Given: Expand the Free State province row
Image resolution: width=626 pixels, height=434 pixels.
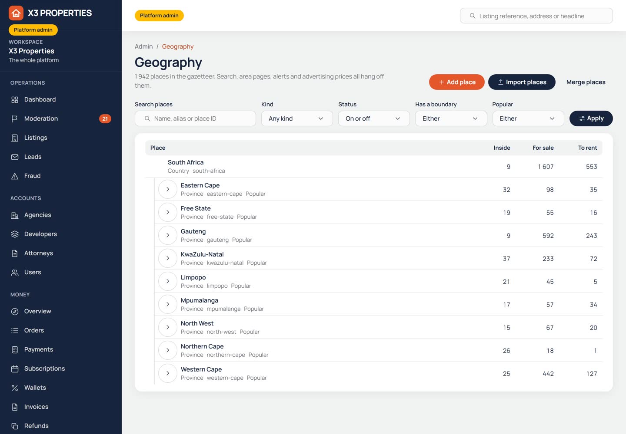Looking at the screenshot, I should pos(168,212).
